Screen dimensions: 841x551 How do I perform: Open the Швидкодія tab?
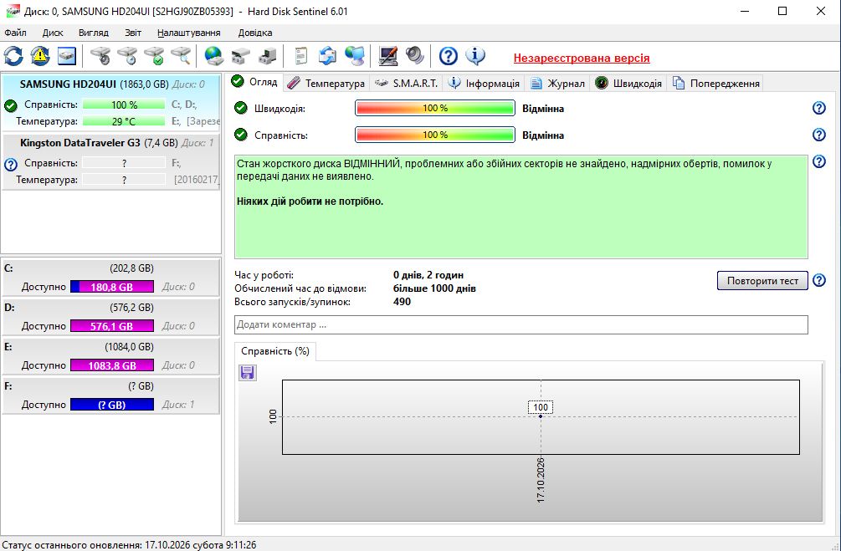(x=628, y=83)
